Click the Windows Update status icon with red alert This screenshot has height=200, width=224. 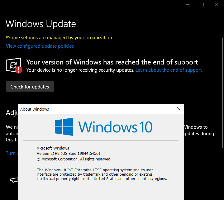14,65
